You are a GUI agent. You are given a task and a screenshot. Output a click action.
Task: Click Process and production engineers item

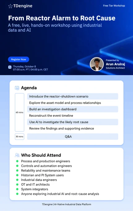click(45, 161)
